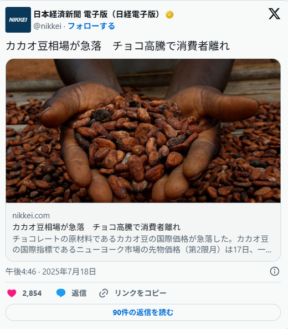Open the @nikkei handle
Viewport: 288px width, 329px height.
pos(47,26)
